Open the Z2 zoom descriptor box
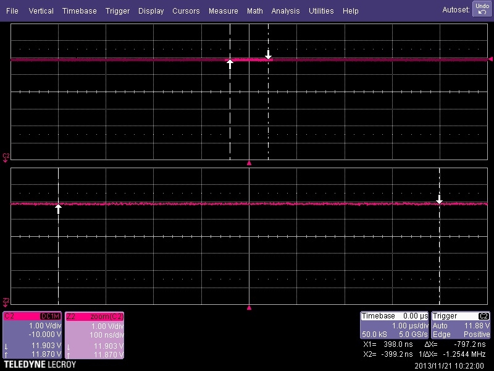The height and width of the screenshot is (371, 494). coord(94,335)
